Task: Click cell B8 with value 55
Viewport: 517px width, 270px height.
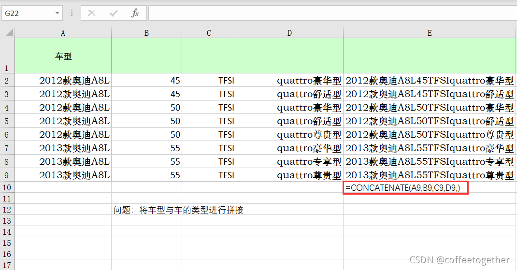Action: pos(147,161)
